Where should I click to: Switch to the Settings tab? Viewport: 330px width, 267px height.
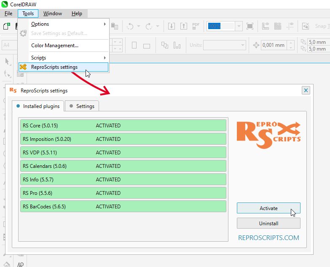pyautogui.click(x=82, y=106)
